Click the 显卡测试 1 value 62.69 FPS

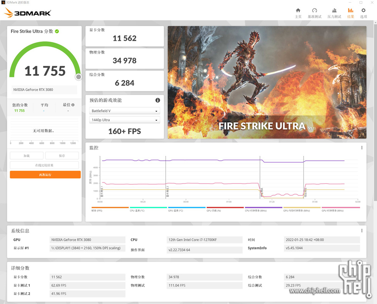pyautogui.click(x=87, y=286)
